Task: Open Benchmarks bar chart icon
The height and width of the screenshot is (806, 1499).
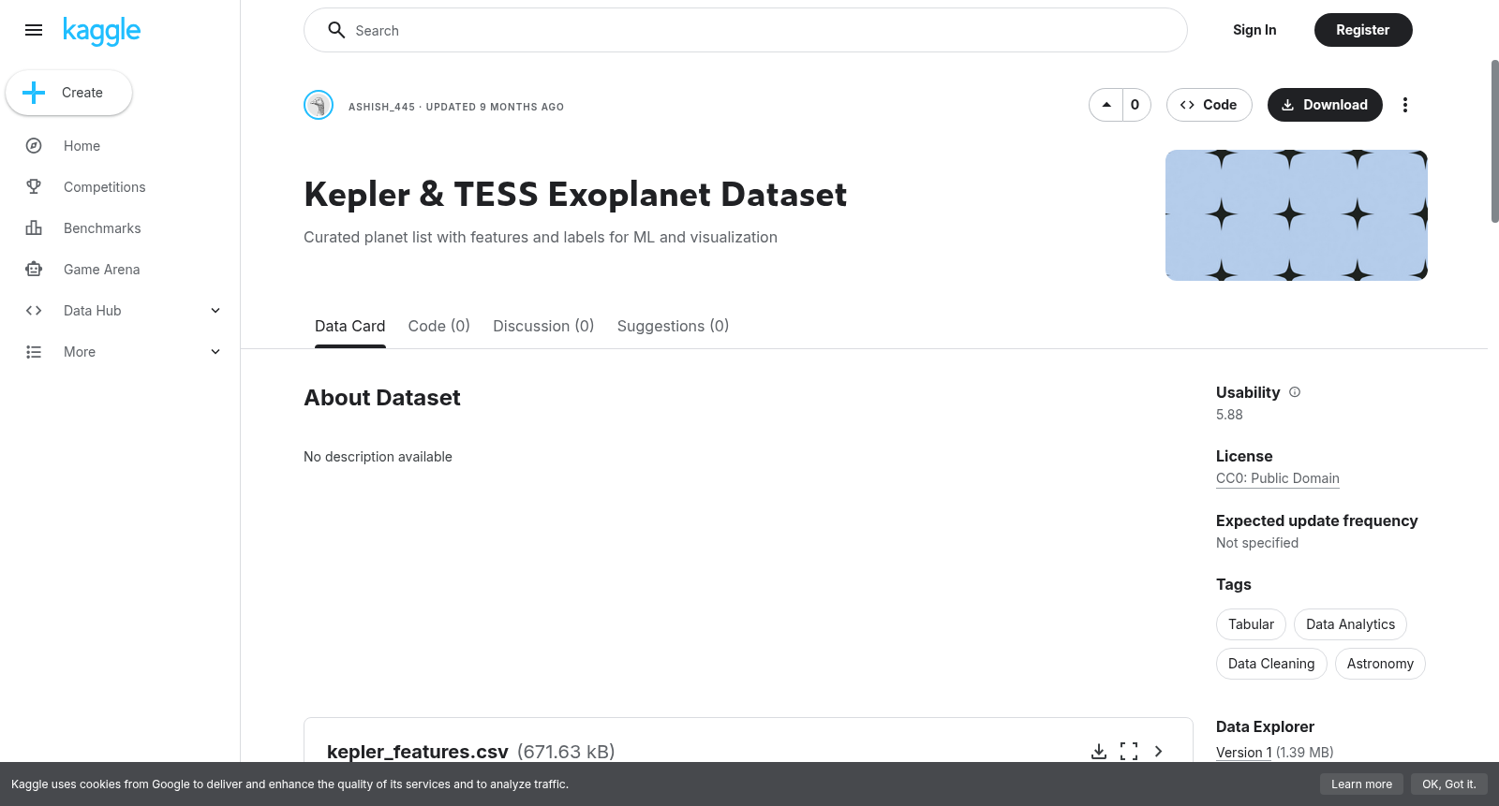Action: coord(34,228)
